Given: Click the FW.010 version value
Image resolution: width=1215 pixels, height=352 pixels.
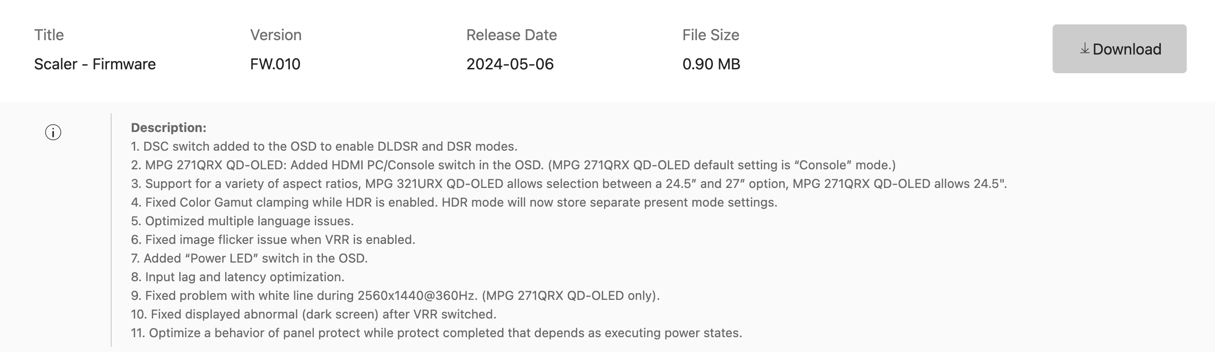Looking at the screenshot, I should [275, 64].
